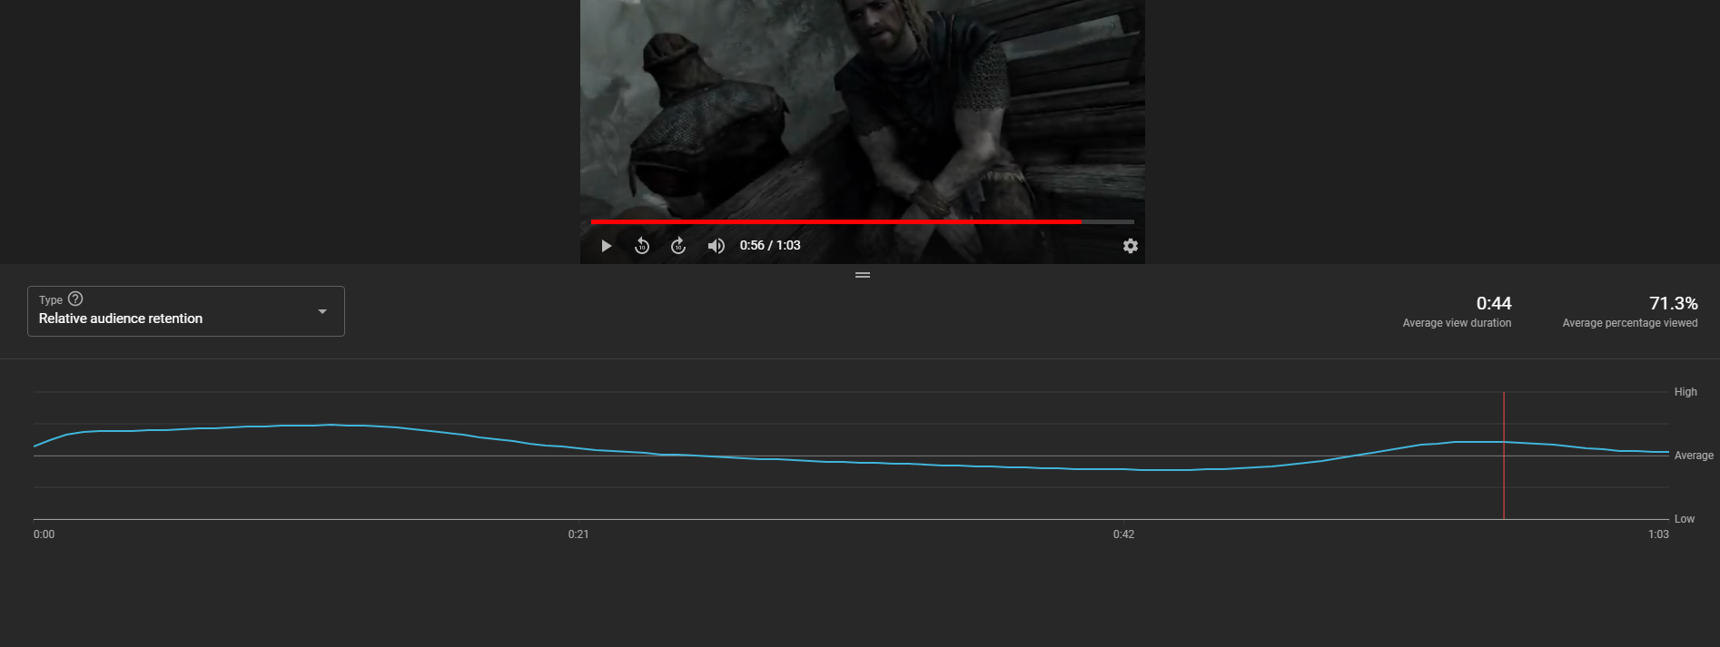Click the red playhead marker on the retention chart

(x=1504, y=456)
